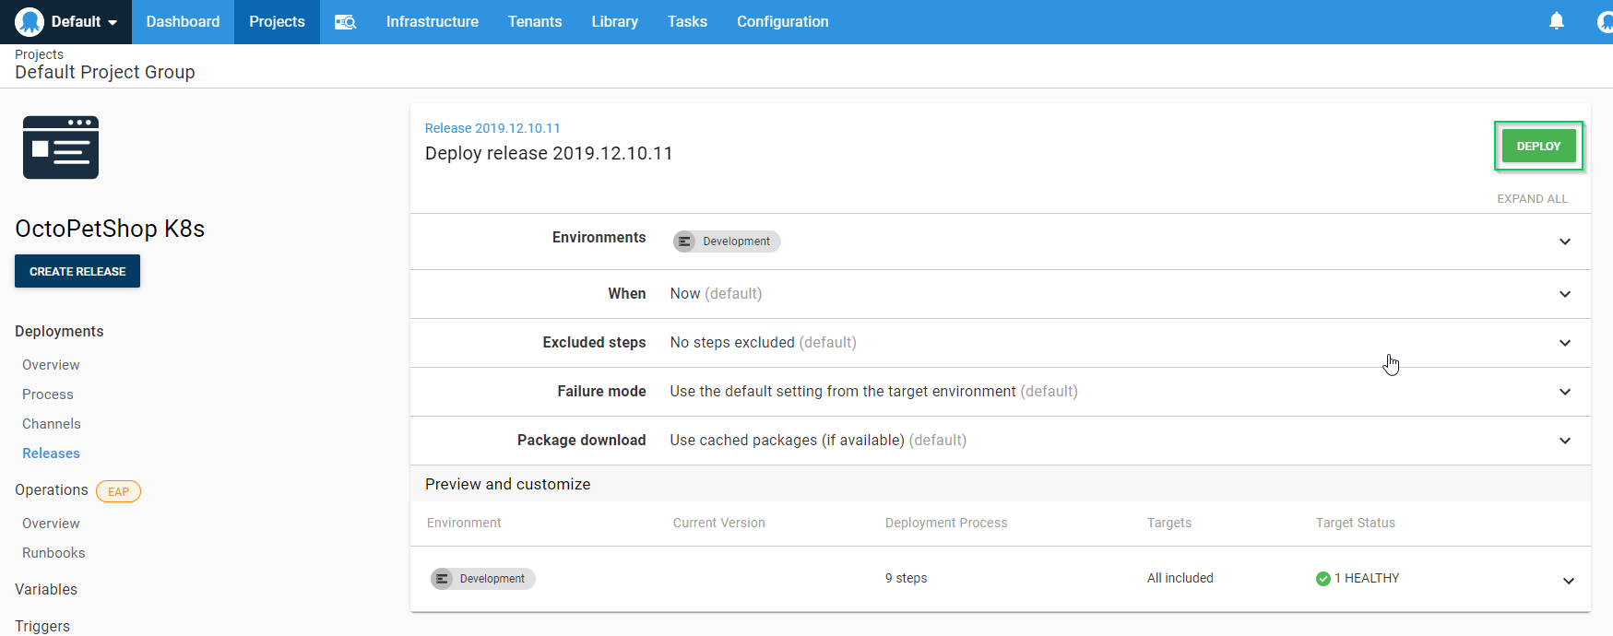Click the Create Release button

point(77,271)
